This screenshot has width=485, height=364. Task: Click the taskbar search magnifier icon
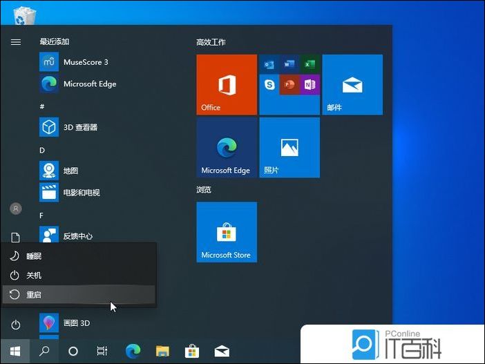pos(44,351)
